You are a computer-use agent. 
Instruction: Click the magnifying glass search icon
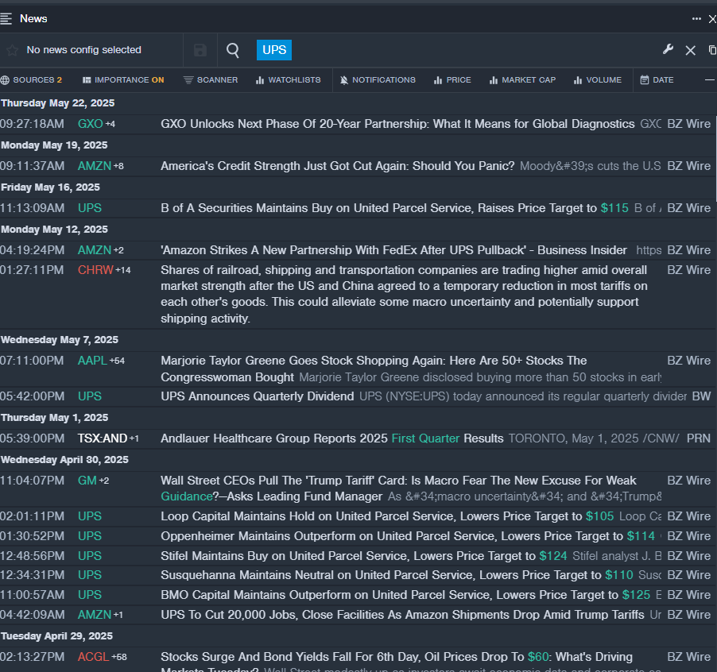233,50
